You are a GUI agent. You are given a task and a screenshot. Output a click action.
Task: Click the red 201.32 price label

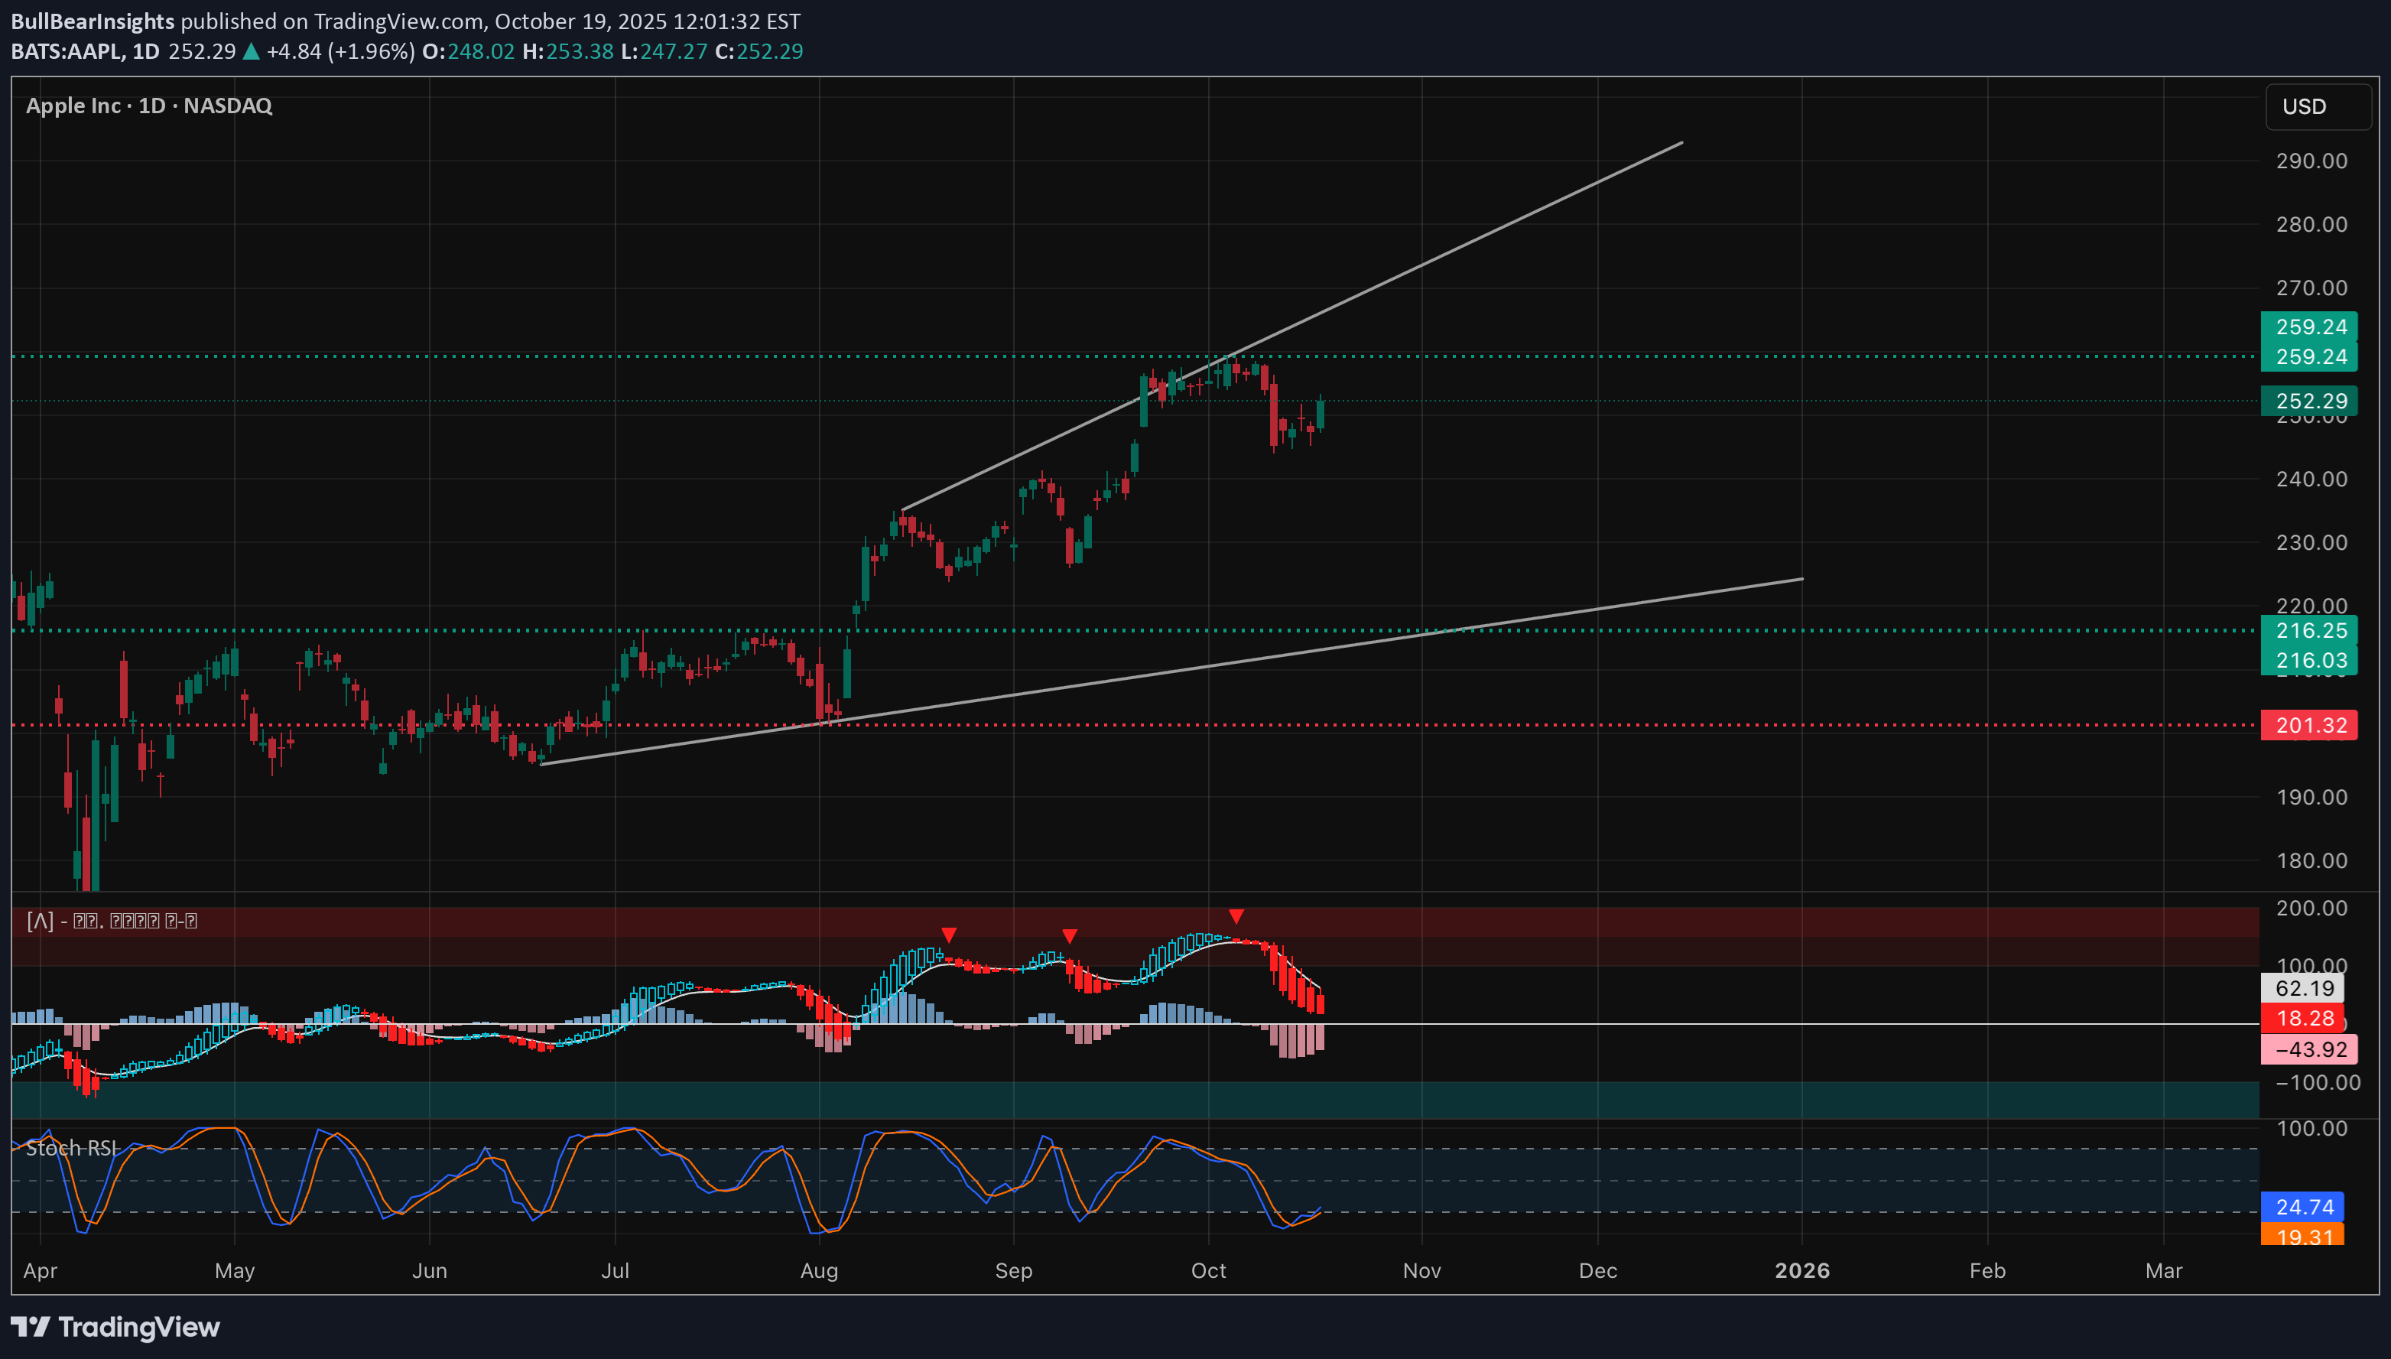tap(2309, 725)
